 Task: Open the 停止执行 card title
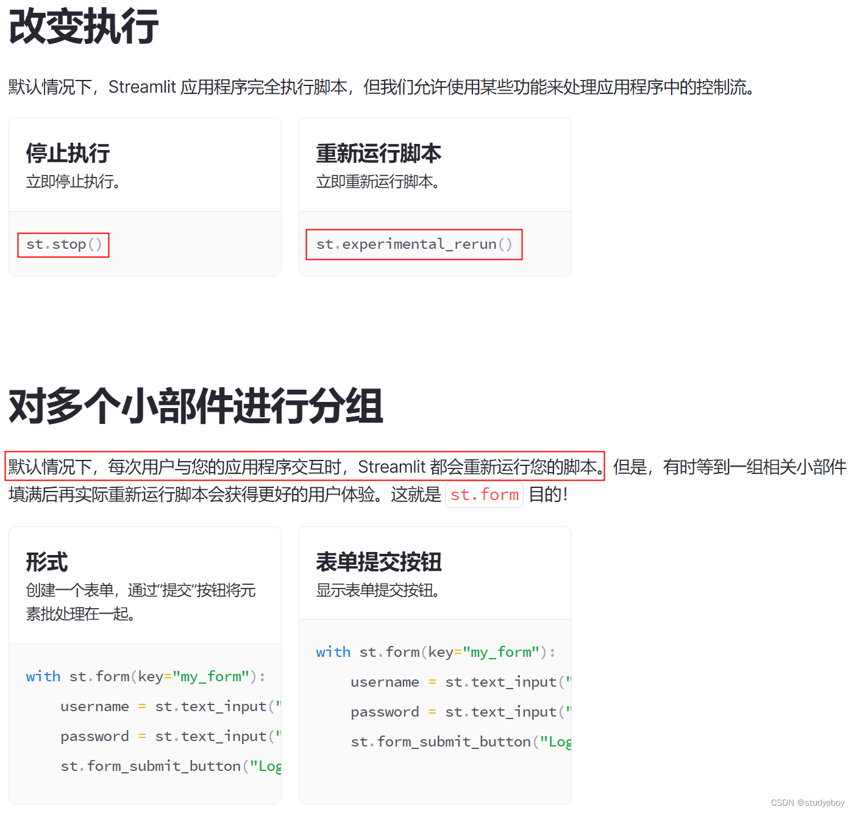[x=68, y=153]
